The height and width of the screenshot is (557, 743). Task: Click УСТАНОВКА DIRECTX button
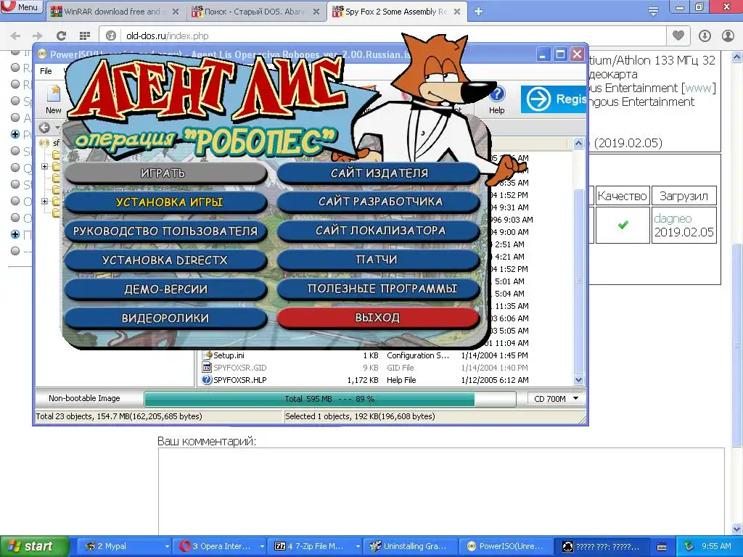pos(165,260)
